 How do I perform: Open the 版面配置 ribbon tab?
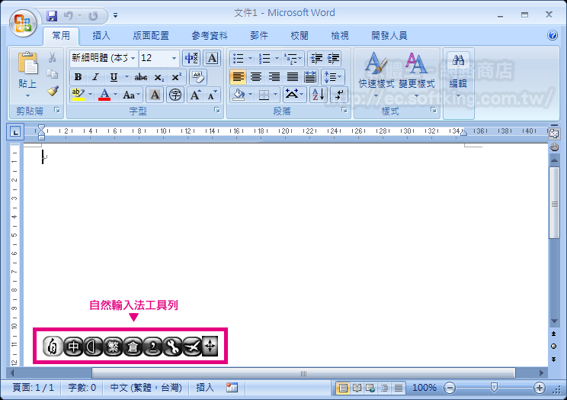[151, 36]
